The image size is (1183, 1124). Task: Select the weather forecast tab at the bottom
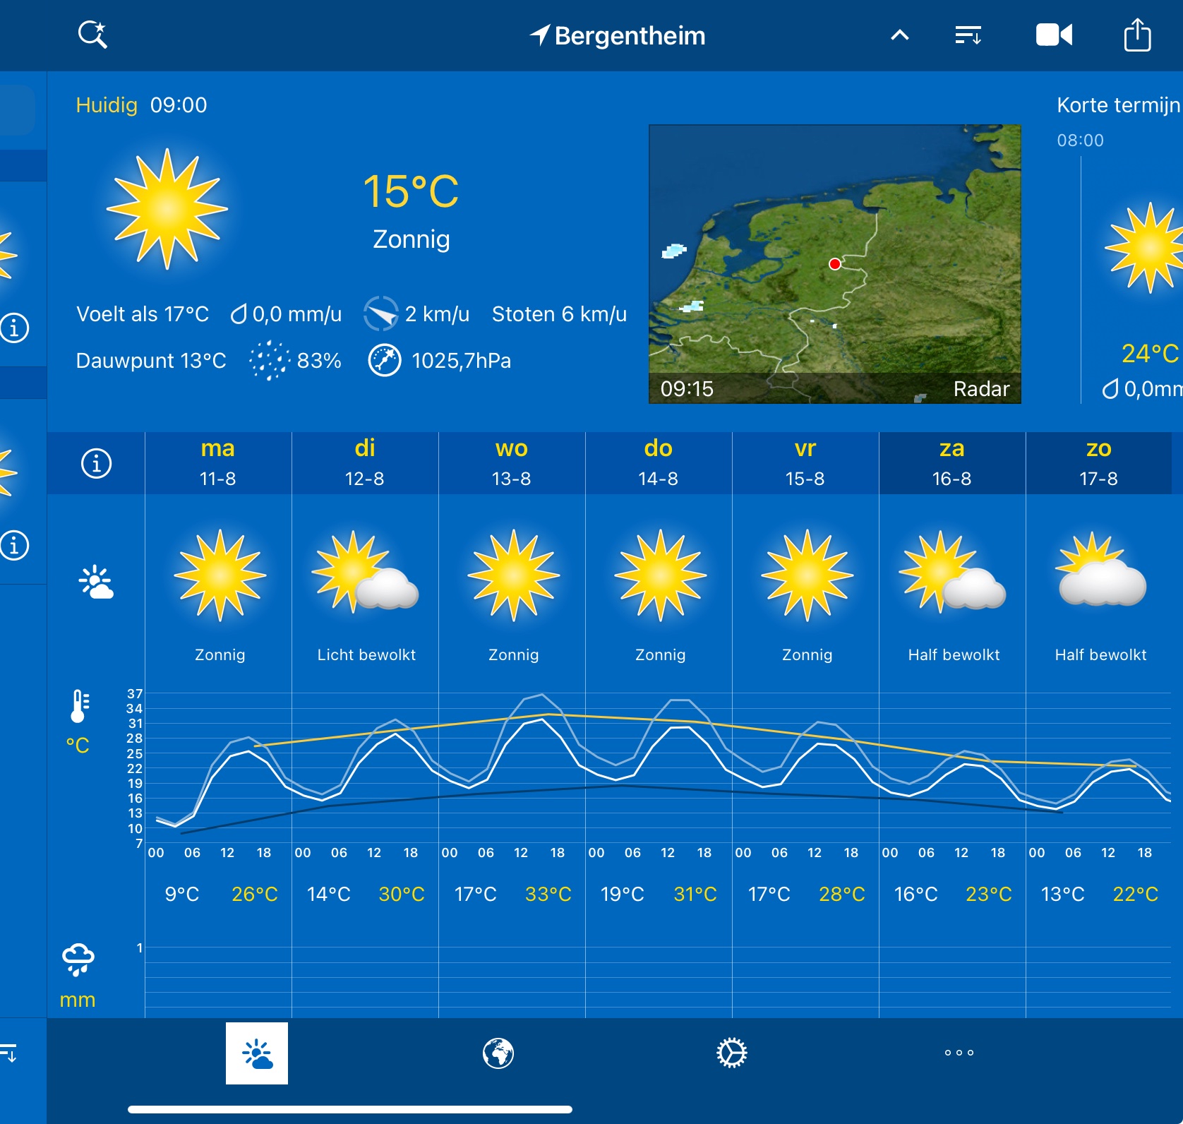point(257,1053)
